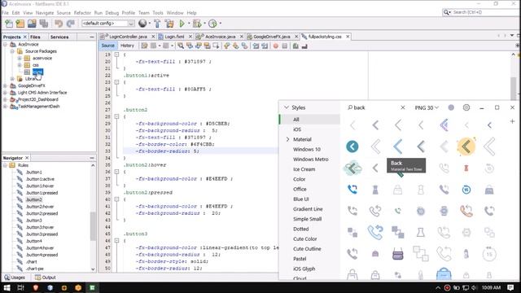Open Icons8 settings gear icon

click(x=466, y=107)
